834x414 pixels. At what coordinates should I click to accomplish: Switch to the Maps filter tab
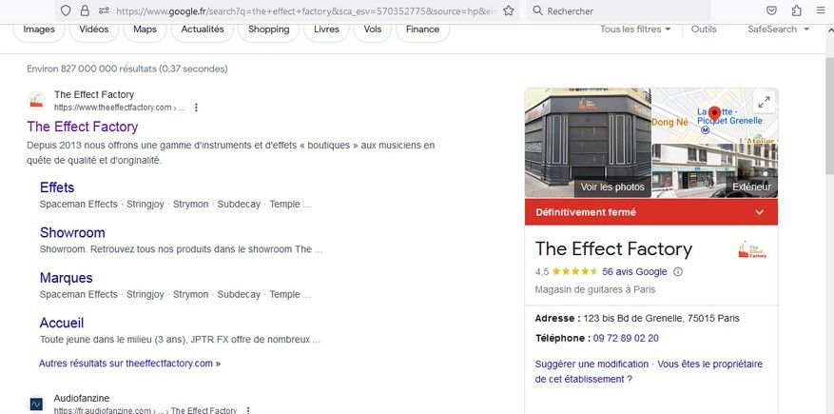point(145,30)
